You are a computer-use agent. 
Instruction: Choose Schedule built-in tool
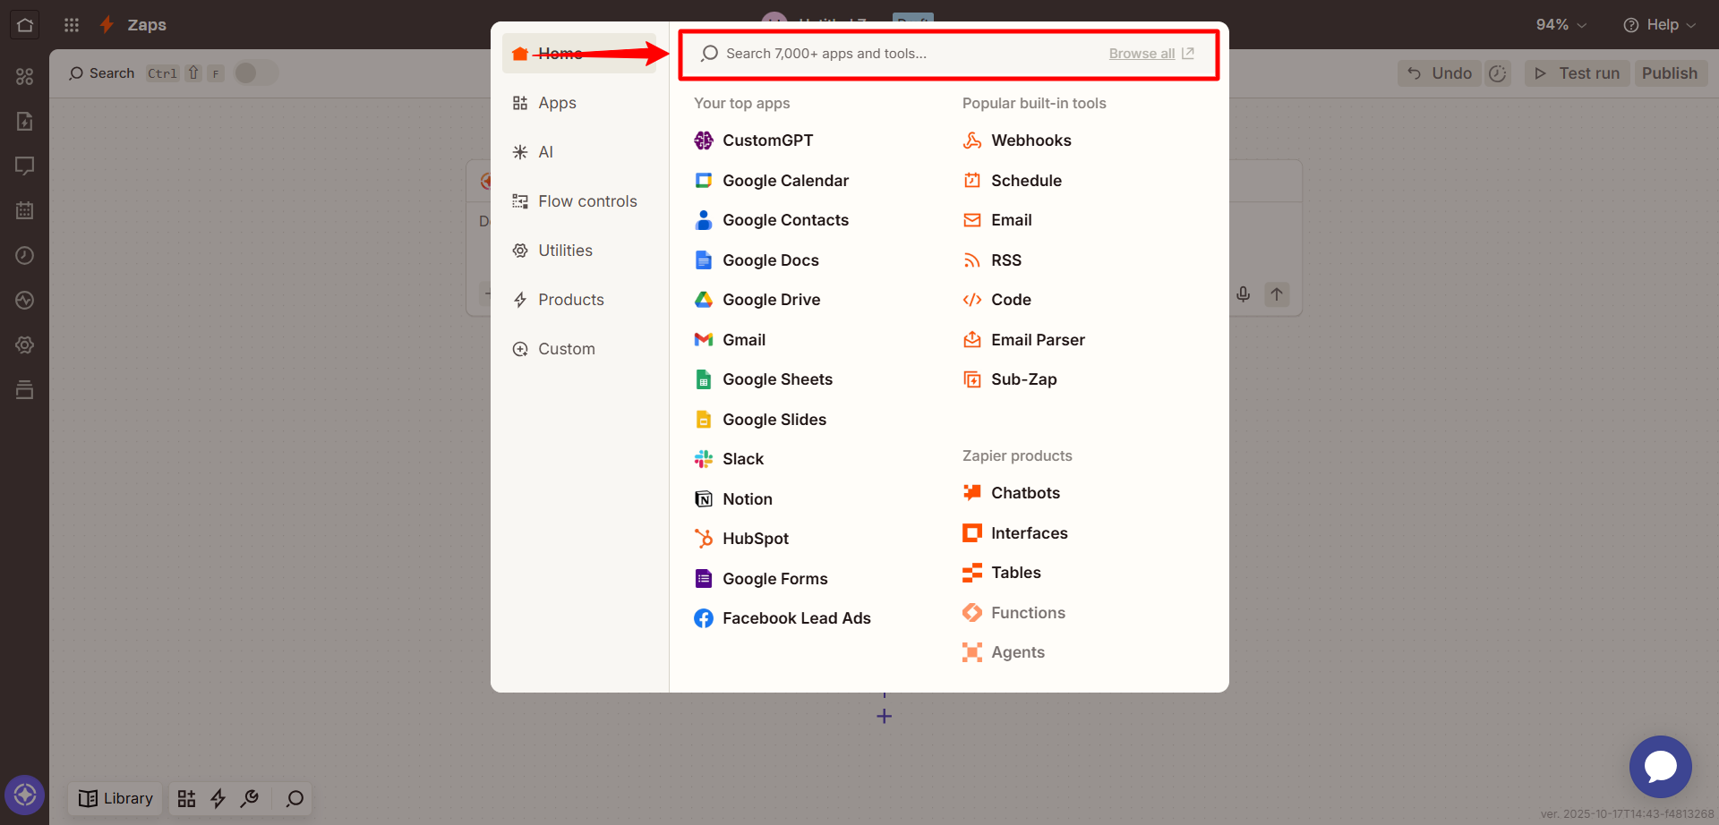(x=1012, y=181)
